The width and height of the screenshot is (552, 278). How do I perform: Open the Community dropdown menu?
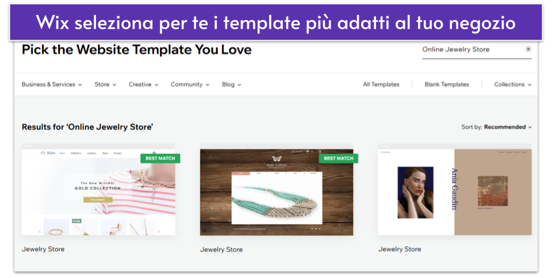pos(190,84)
